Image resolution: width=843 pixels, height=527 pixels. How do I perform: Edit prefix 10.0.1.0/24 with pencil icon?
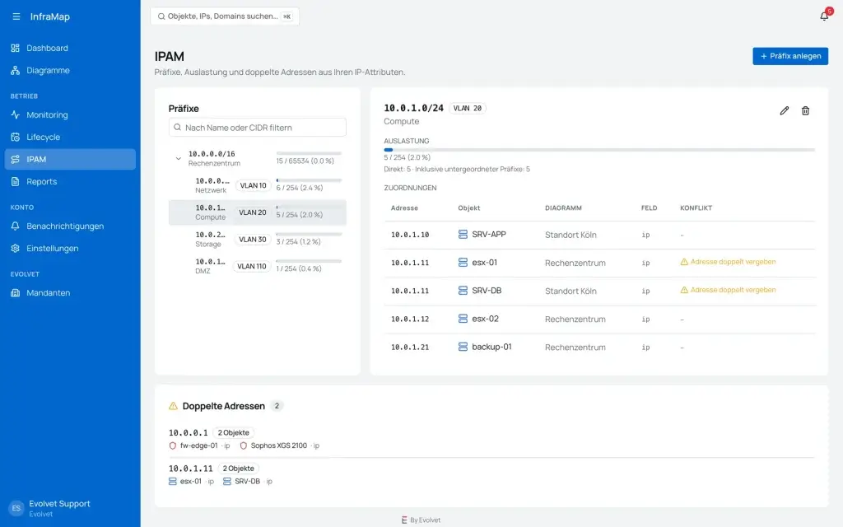[x=785, y=111]
